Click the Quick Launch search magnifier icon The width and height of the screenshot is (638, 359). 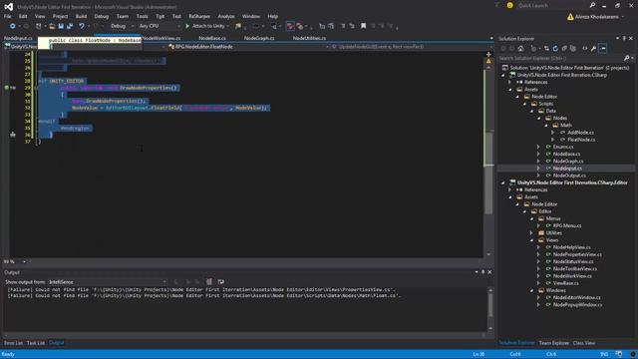point(592,5)
